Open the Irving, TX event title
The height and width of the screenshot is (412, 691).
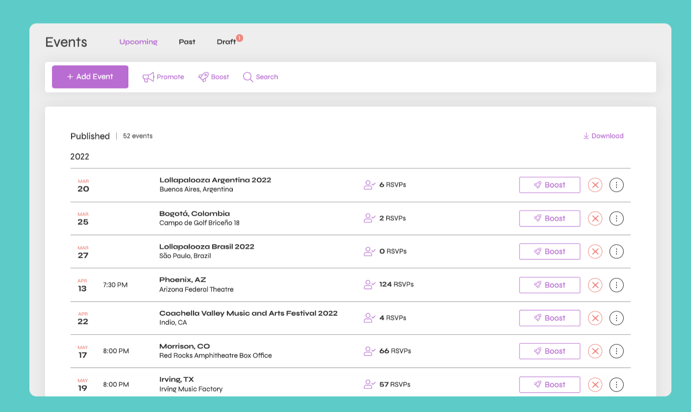click(176, 380)
